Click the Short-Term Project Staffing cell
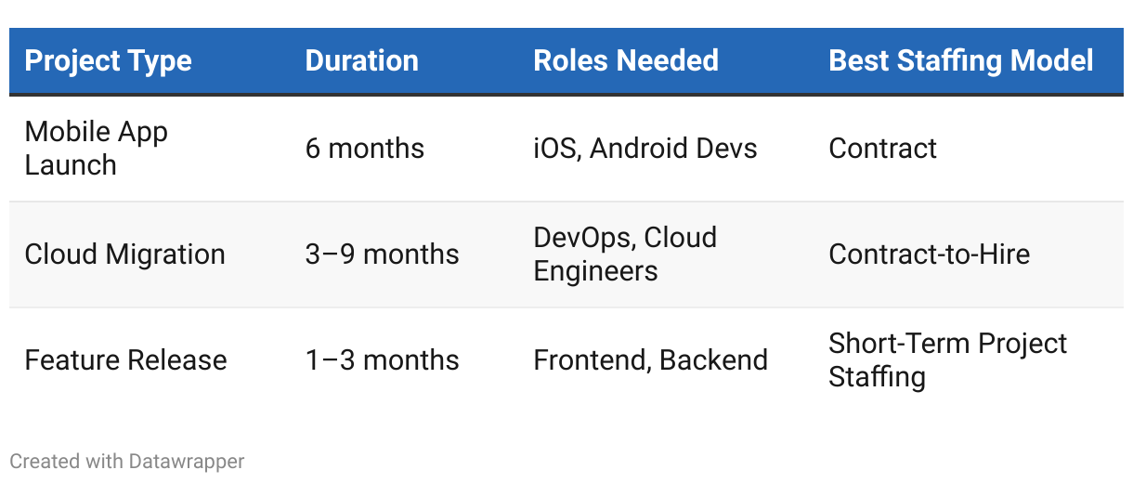The image size is (1133, 483). click(947, 360)
